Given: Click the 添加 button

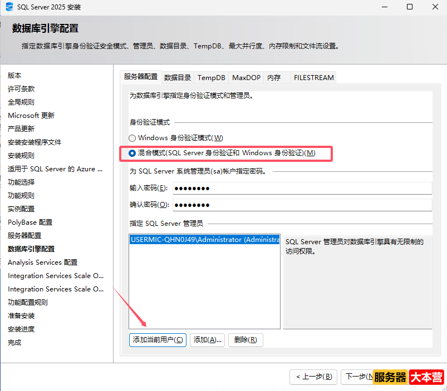Looking at the screenshot, I should coord(207,340).
